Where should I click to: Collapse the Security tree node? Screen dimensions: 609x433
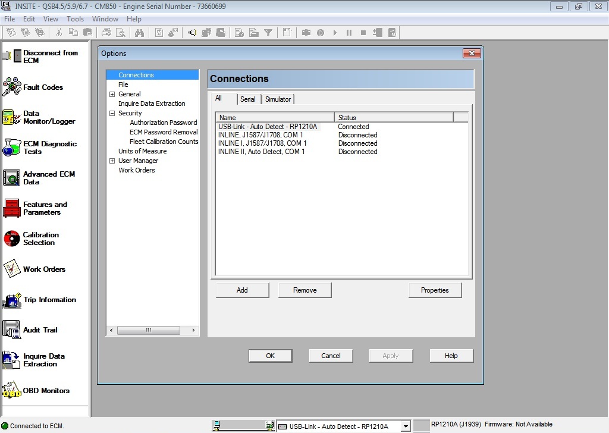coord(112,113)
